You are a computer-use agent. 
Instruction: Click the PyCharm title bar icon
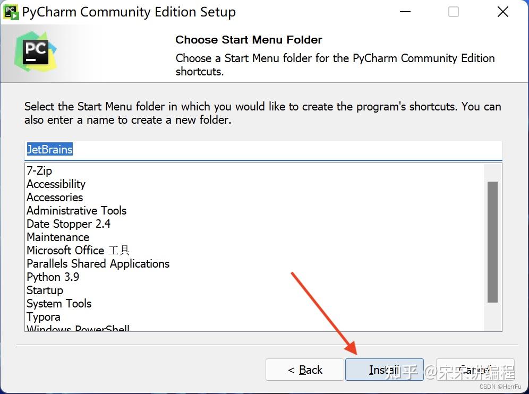click(x=11, y=12)
